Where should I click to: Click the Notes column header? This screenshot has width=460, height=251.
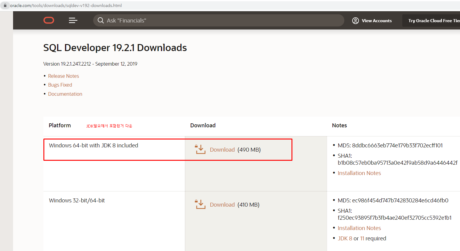coord(339,125)
